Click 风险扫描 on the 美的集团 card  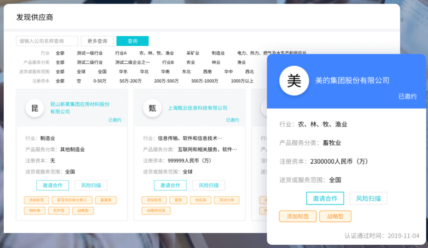coord(368,198)
